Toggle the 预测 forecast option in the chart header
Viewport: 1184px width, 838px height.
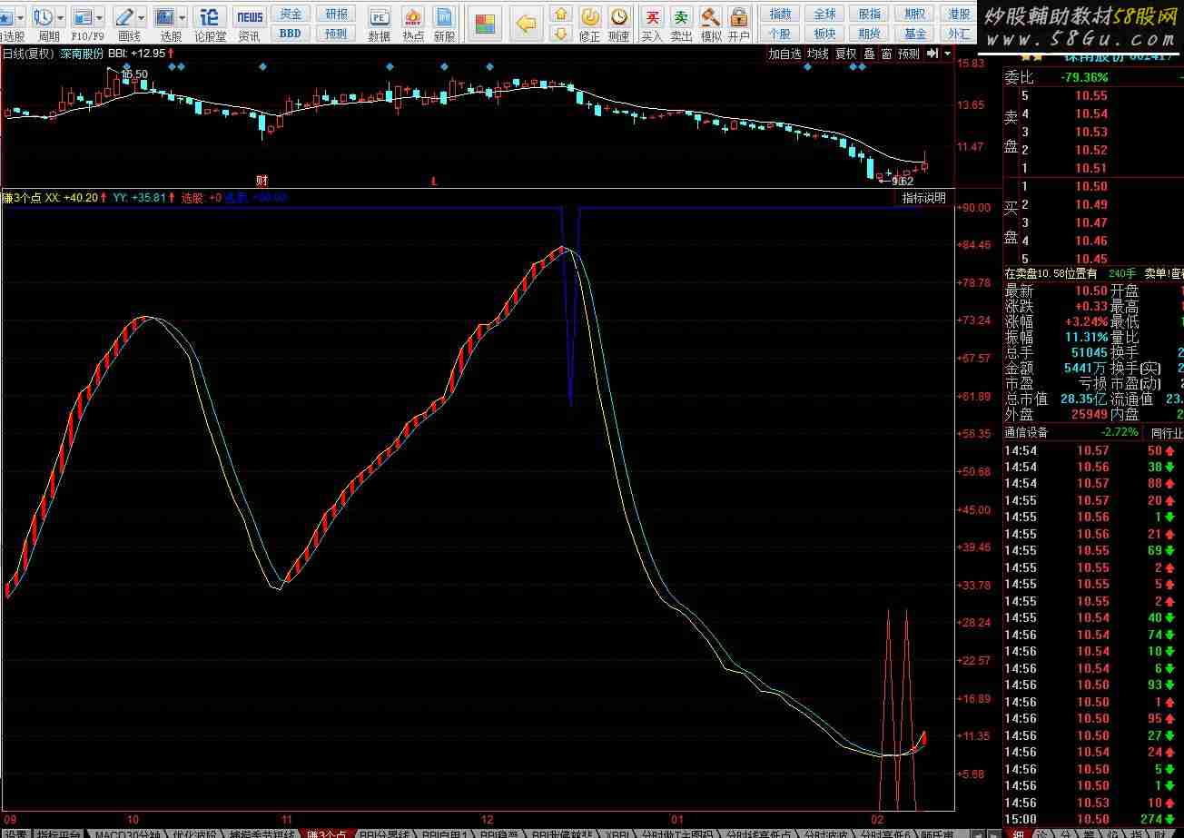[908, 54]
